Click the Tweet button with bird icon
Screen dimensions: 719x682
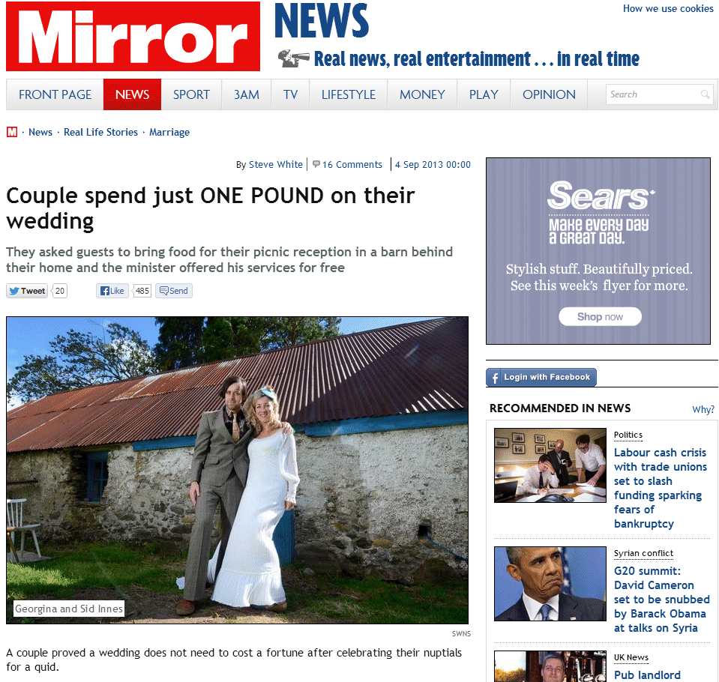coord(27,291)
